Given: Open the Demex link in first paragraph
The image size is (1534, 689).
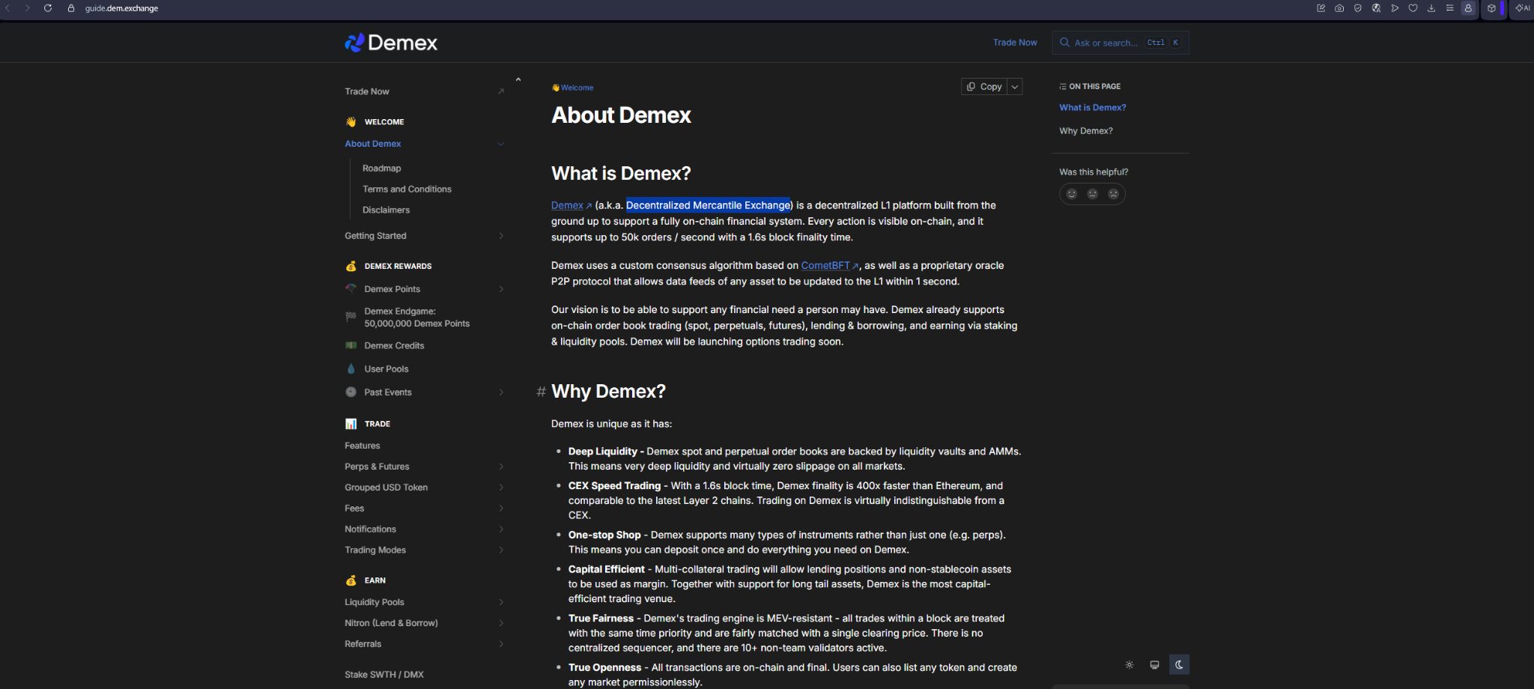Looking at the screenshot, I should pyautogui.click(x=571, y=205).
